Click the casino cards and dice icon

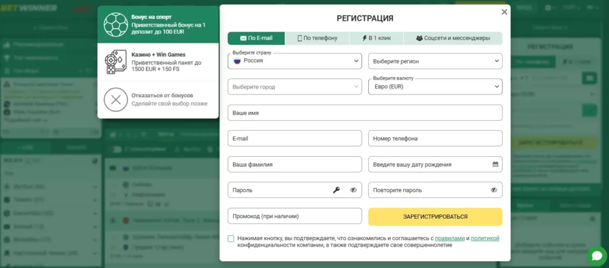pos(115,62)
